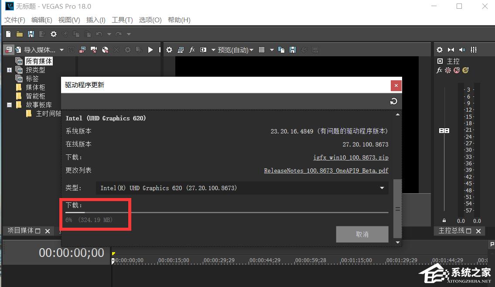Open the preferences gear icon on main toolbar
The height and width of the screenshot is (287, 495).
[x=53, y=34]
